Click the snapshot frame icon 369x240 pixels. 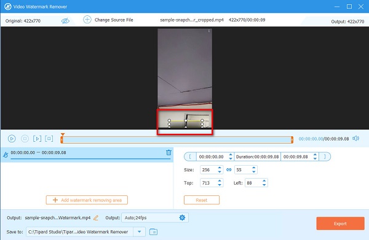tap(49, 139)
